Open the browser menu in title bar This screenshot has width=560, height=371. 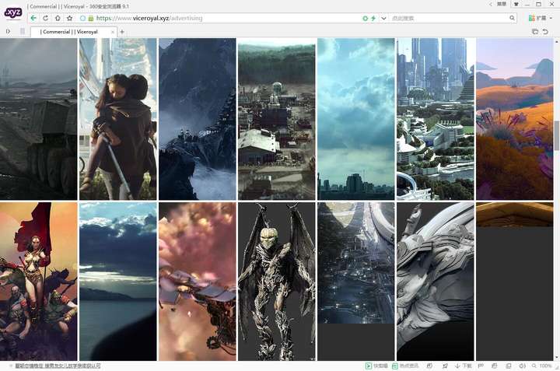[x=502, y=4]
